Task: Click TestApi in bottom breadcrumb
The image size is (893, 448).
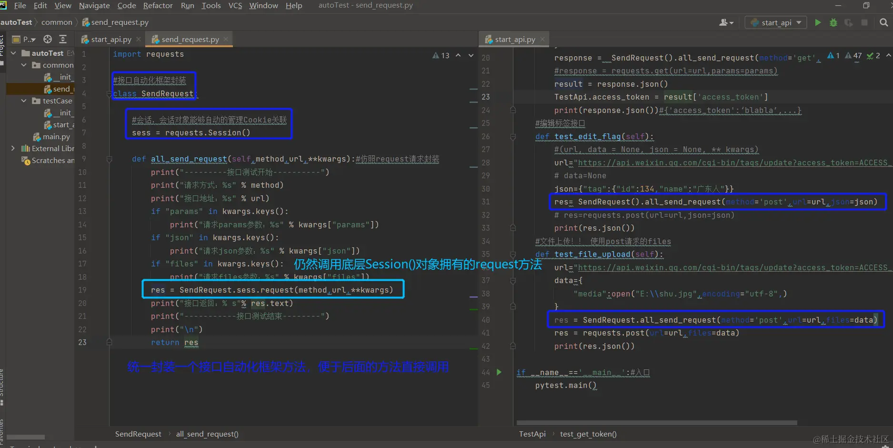Action: click(x=532, y=434)
